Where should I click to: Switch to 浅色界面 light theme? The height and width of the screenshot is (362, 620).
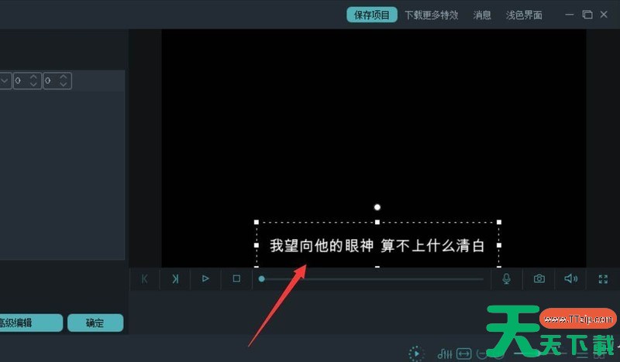pyautogui.click(x=524, y=15)
